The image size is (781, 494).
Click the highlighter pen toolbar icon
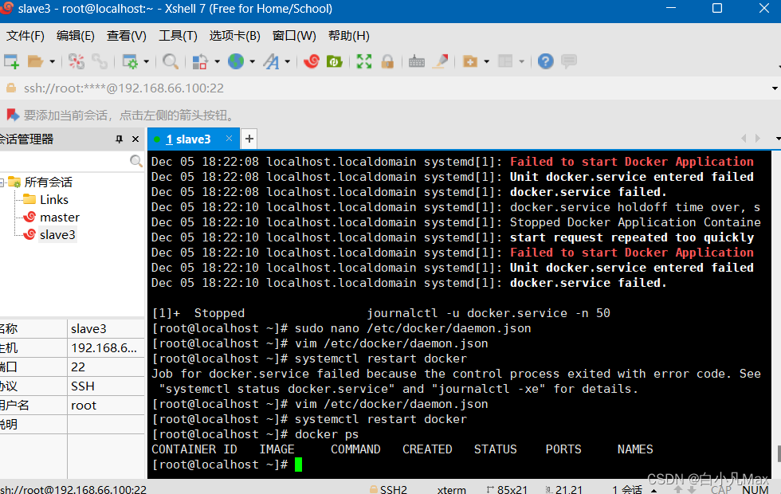pos(440,62)
